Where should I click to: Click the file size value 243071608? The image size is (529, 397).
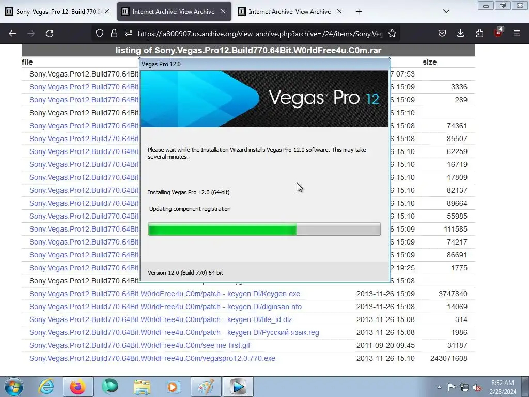[x=449, y=358]
